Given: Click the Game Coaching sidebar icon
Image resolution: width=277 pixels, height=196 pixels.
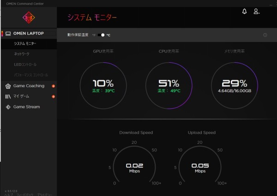Looking at the screenshot, I should tap(8, 86).
